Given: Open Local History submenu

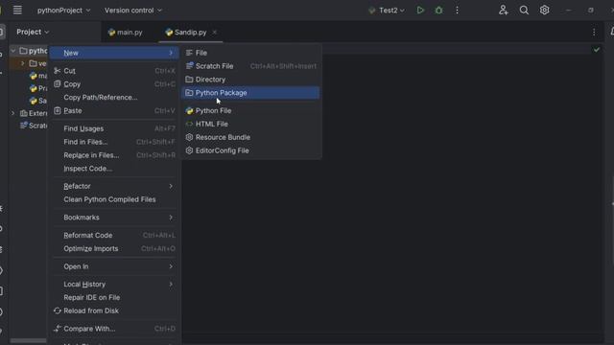Looking at the screenshot, I should [114, 285].
